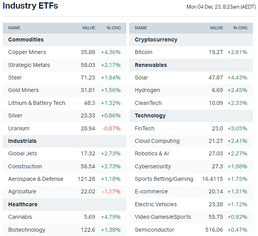This screenshot has width=258, height=236.
Task: Sort left table by NAME header
Action: (14, 28)
